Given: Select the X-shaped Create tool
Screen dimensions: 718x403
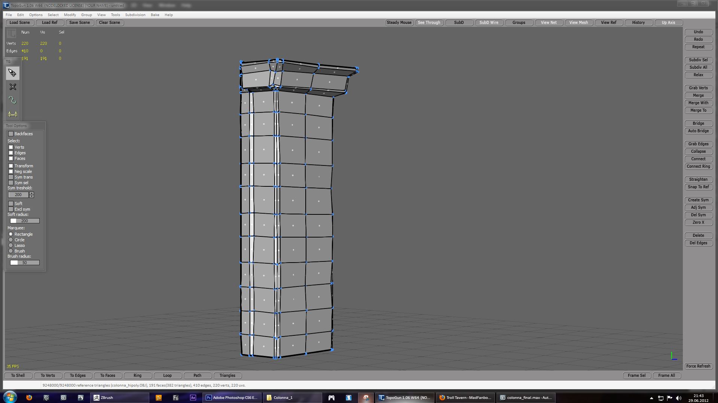Looking at the screenshot, I should [x=12, y=87].
